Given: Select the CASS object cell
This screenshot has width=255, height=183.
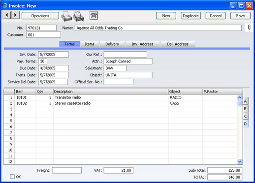Looking at the screenshot, I should (x=186, y=103).
